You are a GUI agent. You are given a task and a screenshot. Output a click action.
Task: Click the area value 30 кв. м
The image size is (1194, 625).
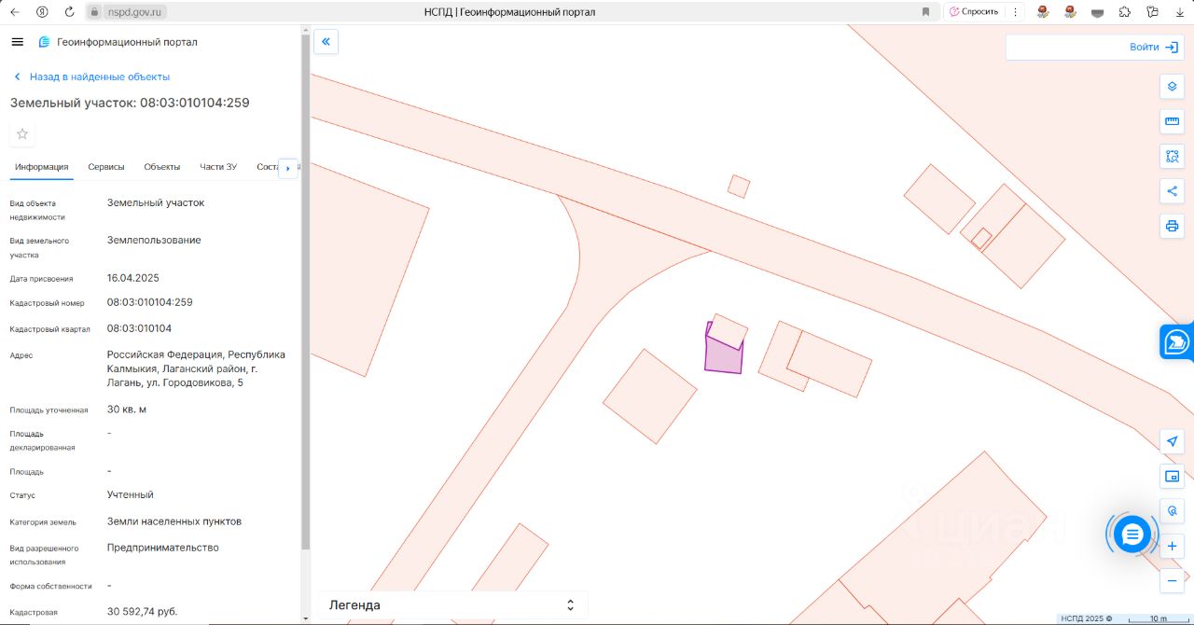127,410
